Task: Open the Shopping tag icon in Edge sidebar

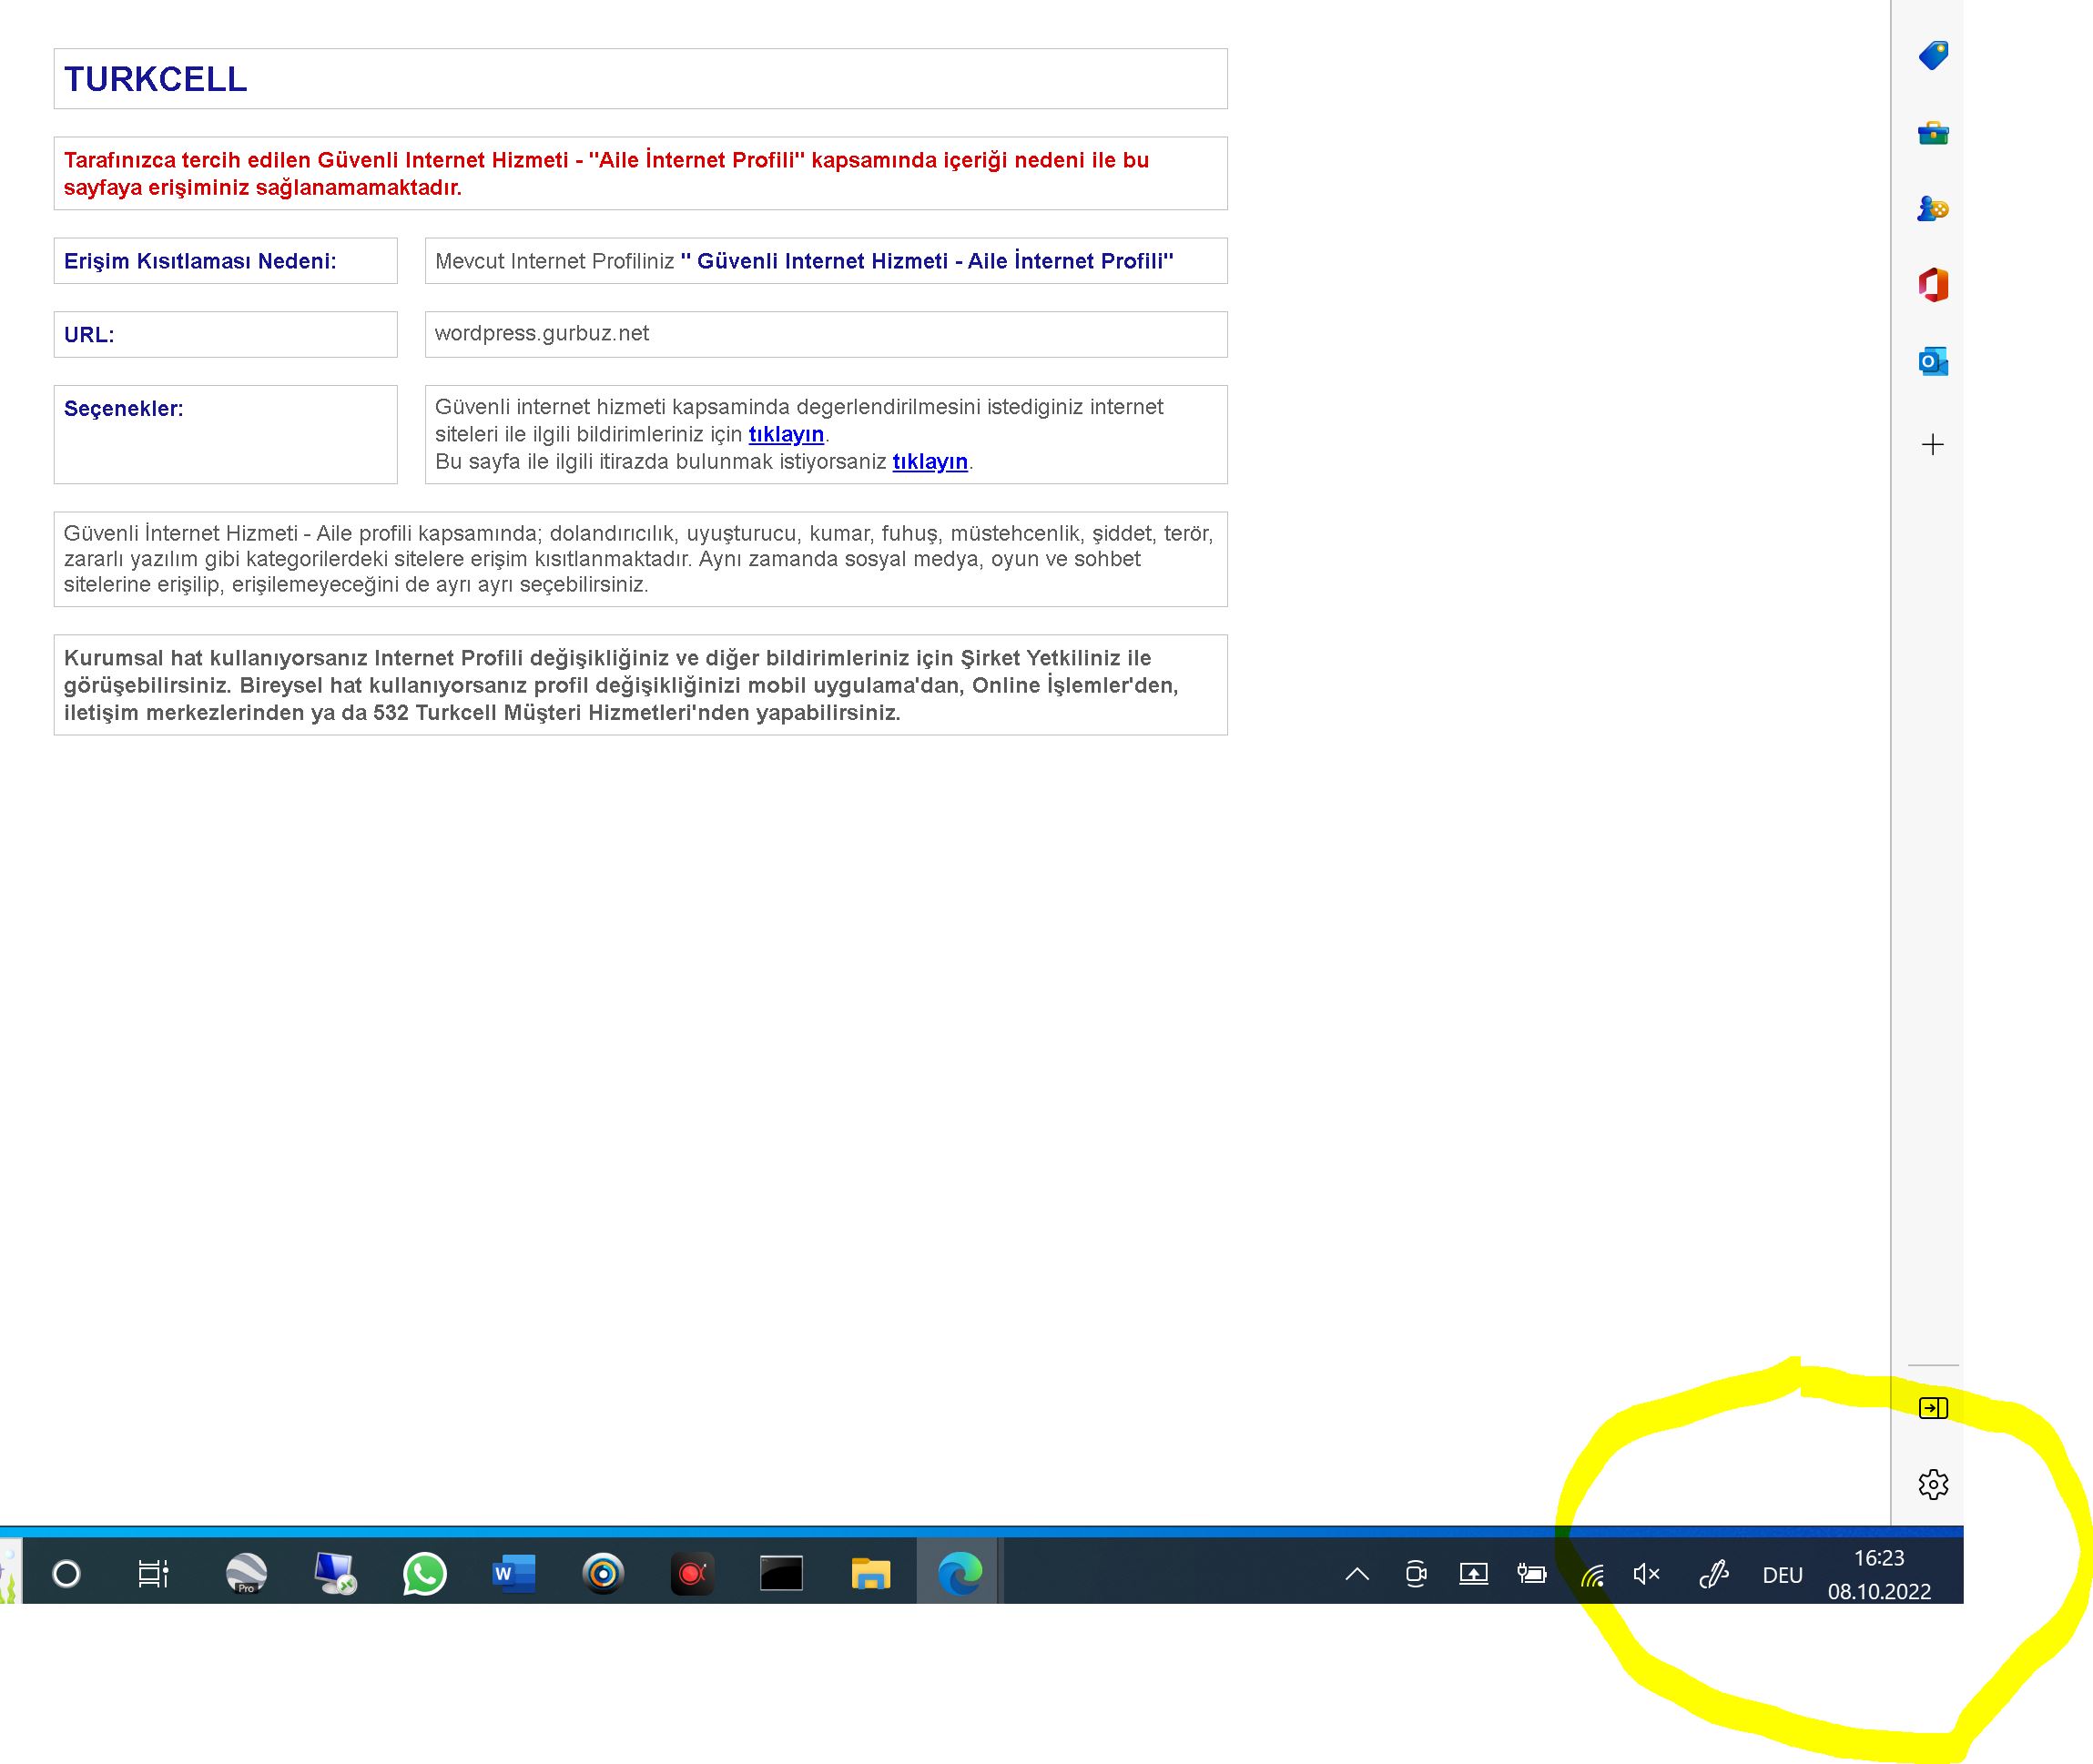Action: pos(1933,56)
